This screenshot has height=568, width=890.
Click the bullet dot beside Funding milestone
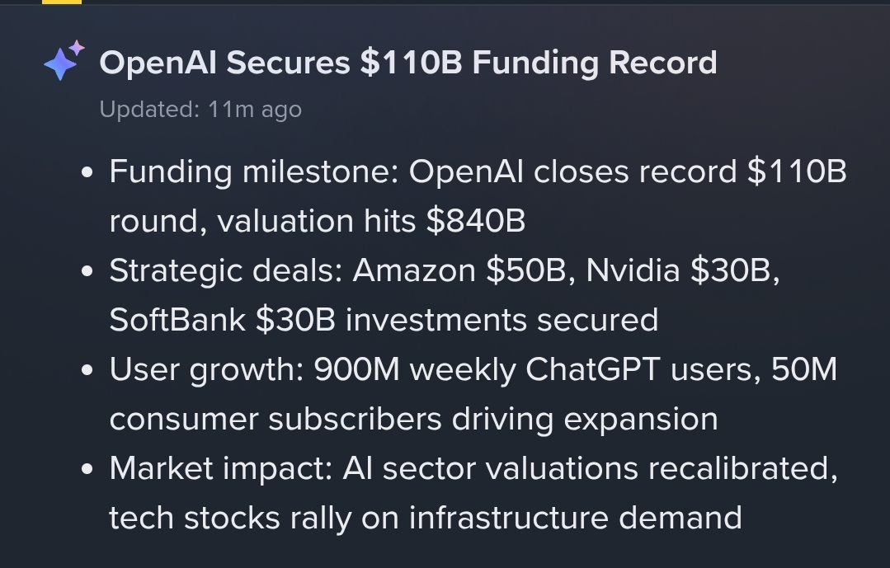tap(87, 172)
